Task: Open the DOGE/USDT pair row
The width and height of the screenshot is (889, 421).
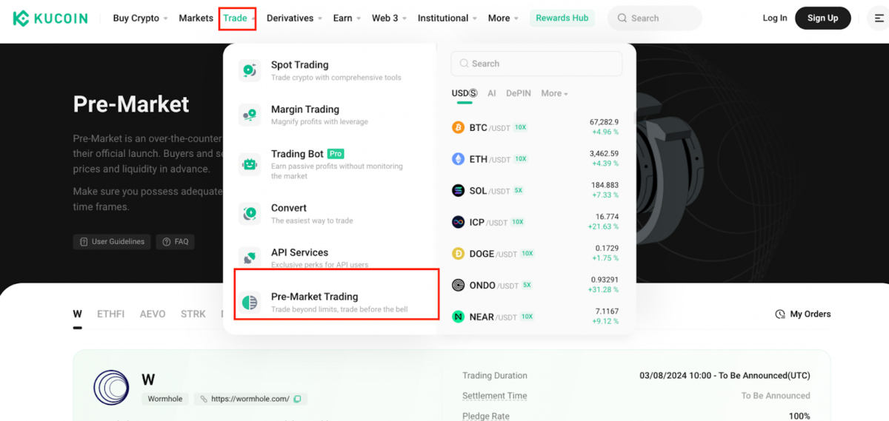Action: point(536,254)
